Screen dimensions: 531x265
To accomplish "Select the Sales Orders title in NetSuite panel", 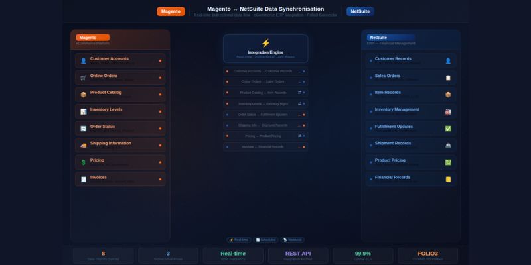I will pos(388,76).
